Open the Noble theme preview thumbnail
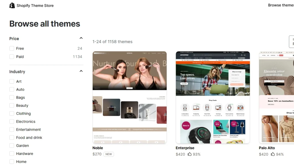Screen dimensions: 294x165 129,97
